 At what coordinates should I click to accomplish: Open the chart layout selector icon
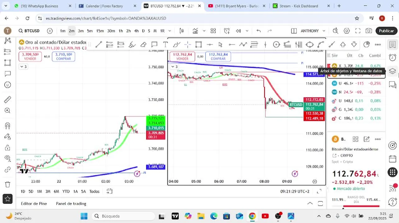point(294,31)
